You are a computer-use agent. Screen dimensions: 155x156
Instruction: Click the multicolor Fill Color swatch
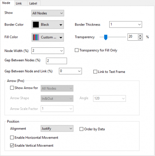click(36, 37)
